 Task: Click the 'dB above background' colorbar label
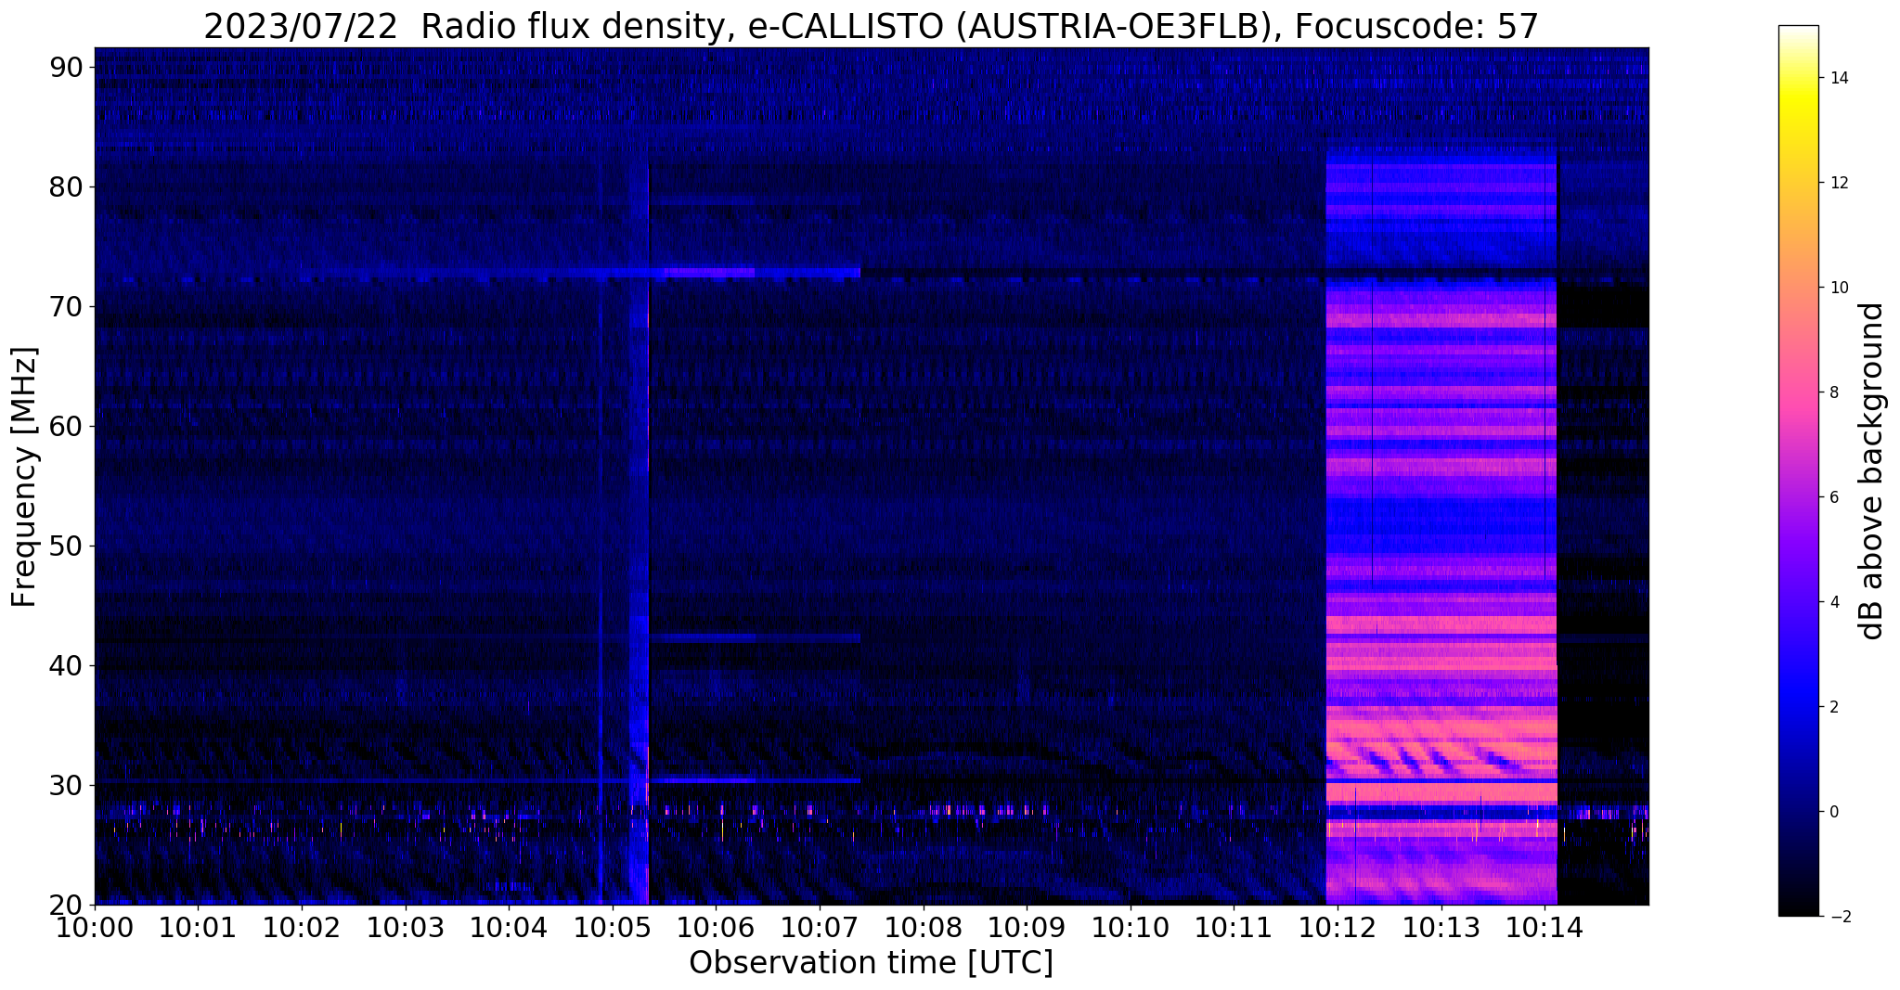pyautogui.click(x=1872, y=470)
